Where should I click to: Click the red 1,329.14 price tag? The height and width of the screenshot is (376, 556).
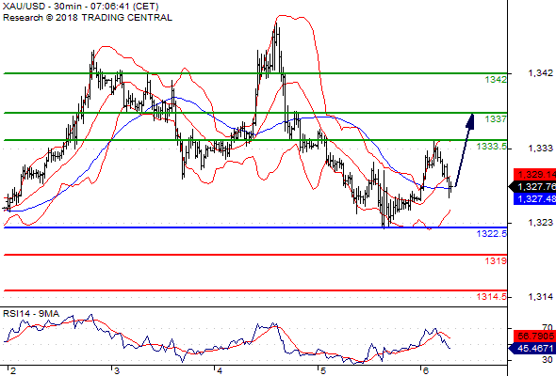click(x=534, y=174)
